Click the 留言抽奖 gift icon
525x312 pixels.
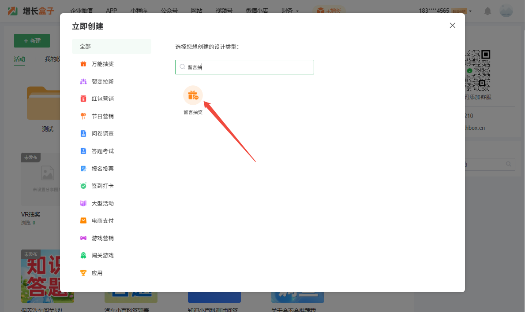tap(193, 95)
